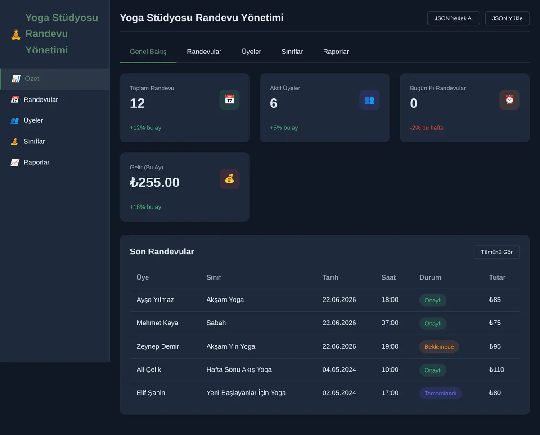Click the alarm clock icon on Bugün Ki Randevular card

coord(509,100)
